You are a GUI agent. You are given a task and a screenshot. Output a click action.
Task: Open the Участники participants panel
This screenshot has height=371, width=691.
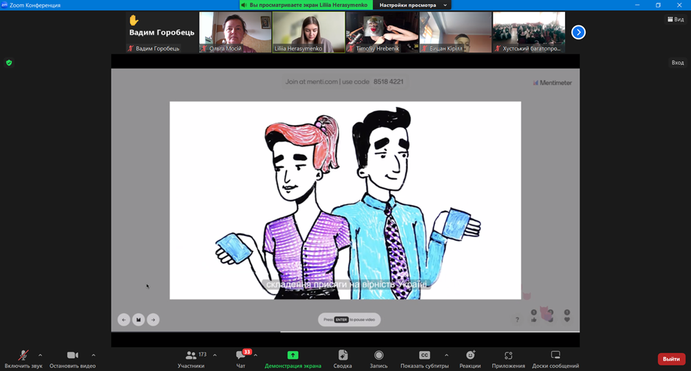click(x=191, y=359)
